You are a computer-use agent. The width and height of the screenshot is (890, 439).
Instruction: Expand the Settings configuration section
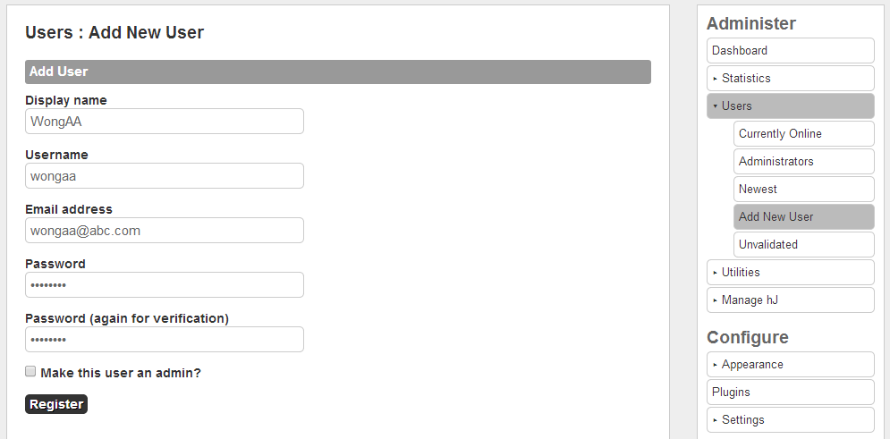(x=716, y=420)
